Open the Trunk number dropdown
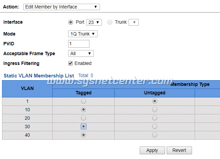This screenshot has width=220, height=159. coord(134,22)
